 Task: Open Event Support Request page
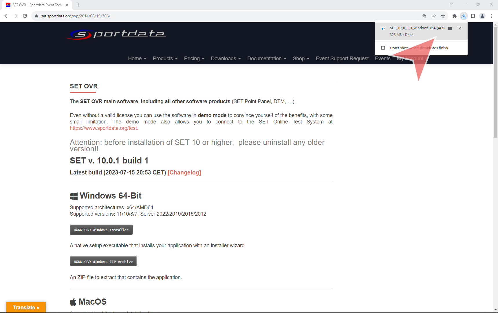point(342,59)
